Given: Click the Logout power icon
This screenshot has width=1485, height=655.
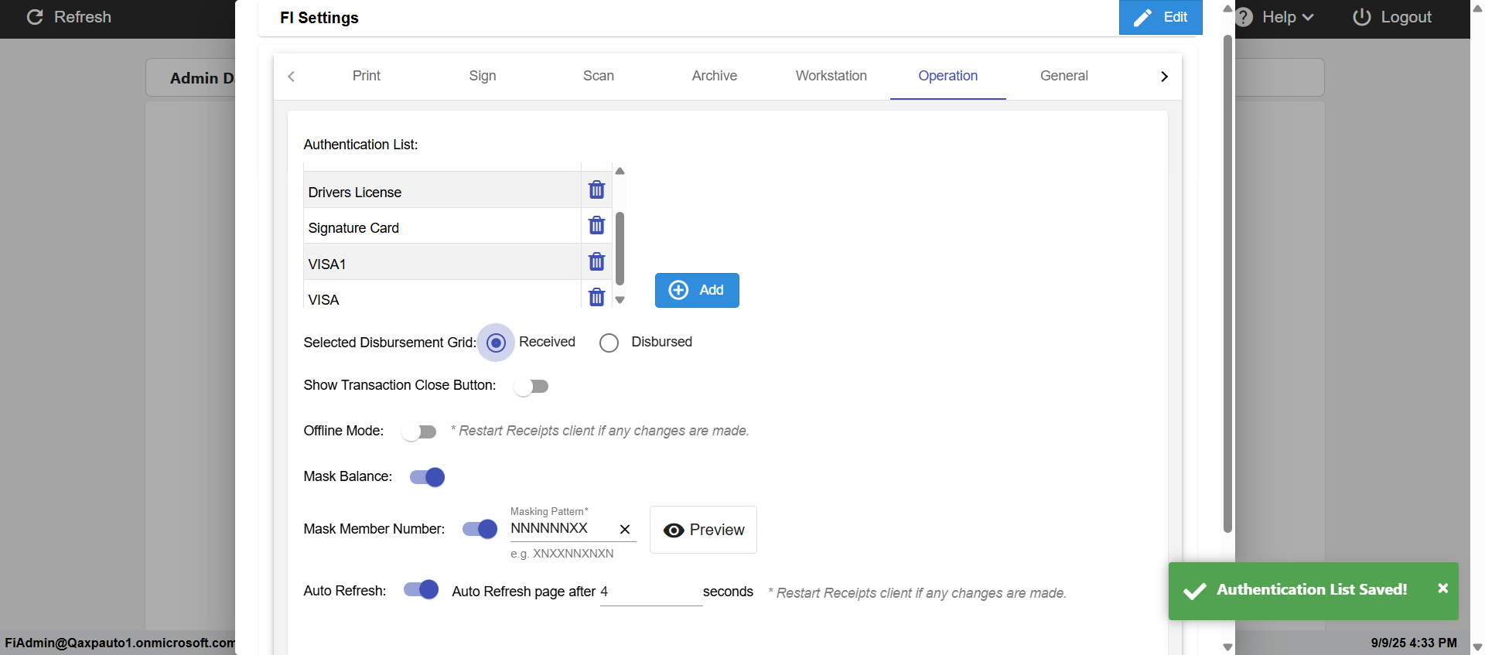Looking at the screenshot, I should pos(1362,17).
